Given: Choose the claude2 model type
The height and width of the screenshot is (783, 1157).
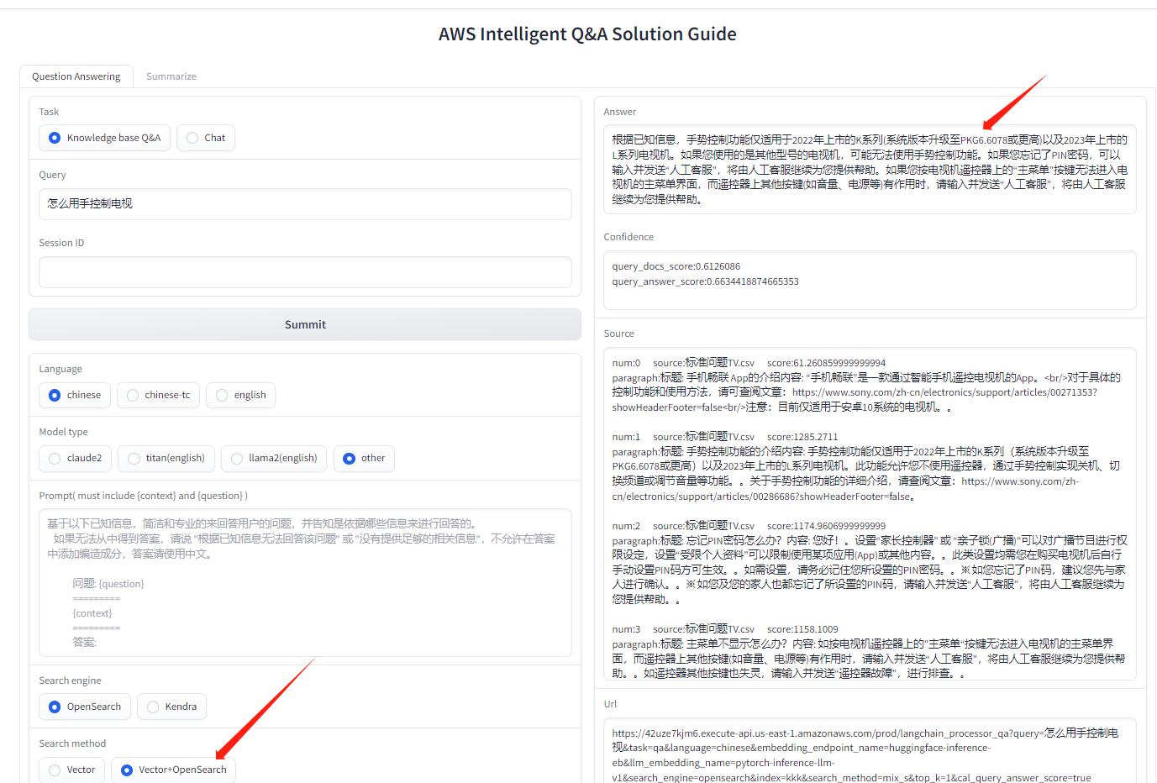Looking at the screenshot, I should pyautogui.click(x=75, y=458).
